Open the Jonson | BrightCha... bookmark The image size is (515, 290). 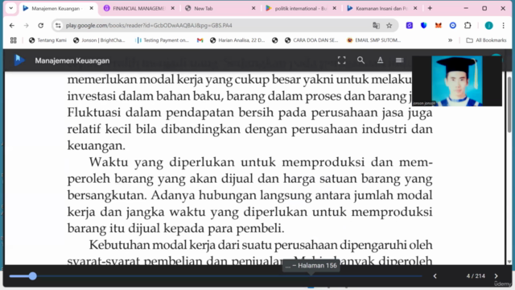(99, 40)
